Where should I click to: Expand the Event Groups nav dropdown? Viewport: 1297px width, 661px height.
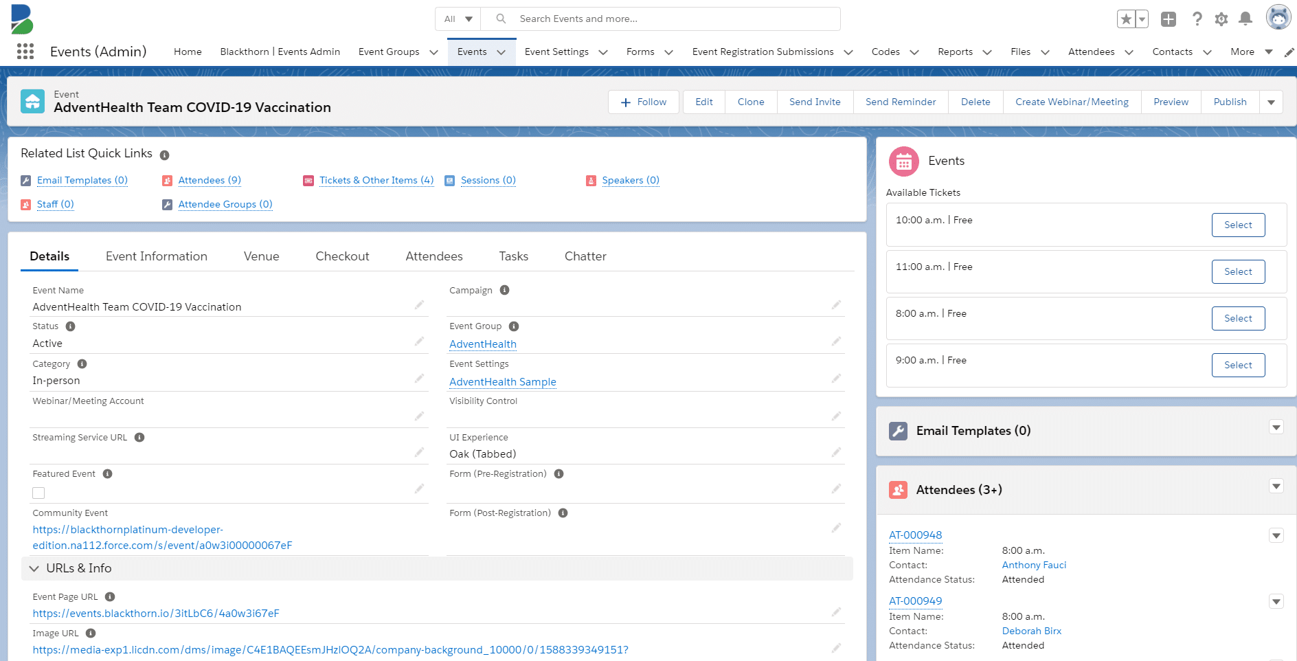point(433,52)
